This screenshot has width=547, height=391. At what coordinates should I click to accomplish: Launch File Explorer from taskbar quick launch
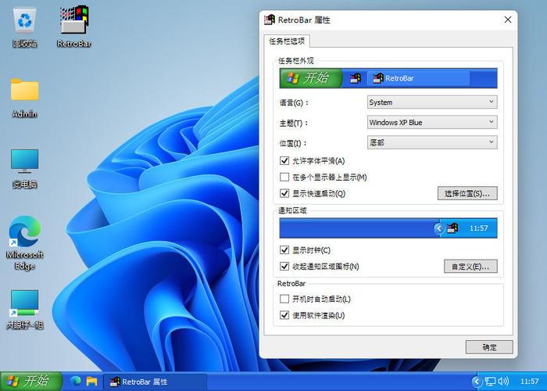tap(91, 382)
